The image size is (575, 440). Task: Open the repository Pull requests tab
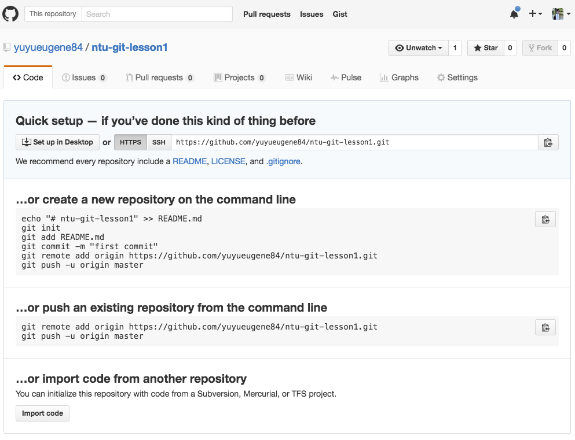coord(160,77)
